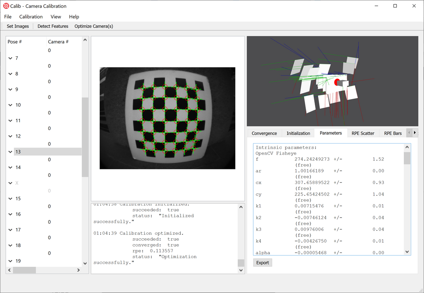Click the Export button
Viewport: 424px width, 293px height.
point(262,262)
